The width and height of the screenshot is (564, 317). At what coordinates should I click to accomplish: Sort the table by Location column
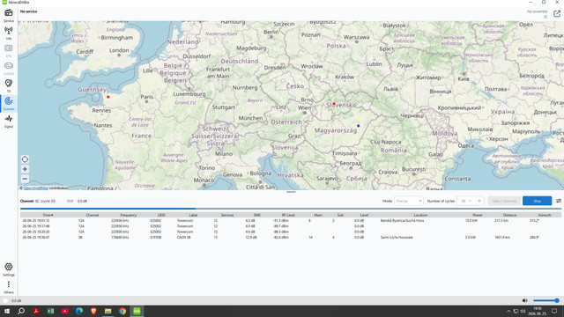coord(420,215)
